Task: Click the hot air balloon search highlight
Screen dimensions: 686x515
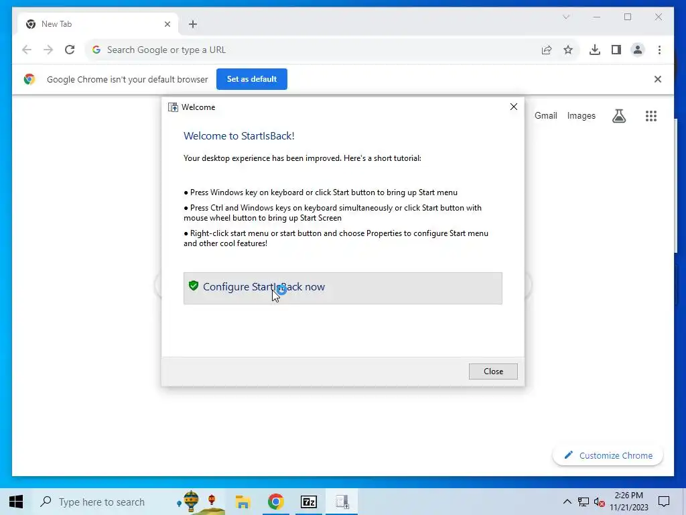Action: click(200, 502)
